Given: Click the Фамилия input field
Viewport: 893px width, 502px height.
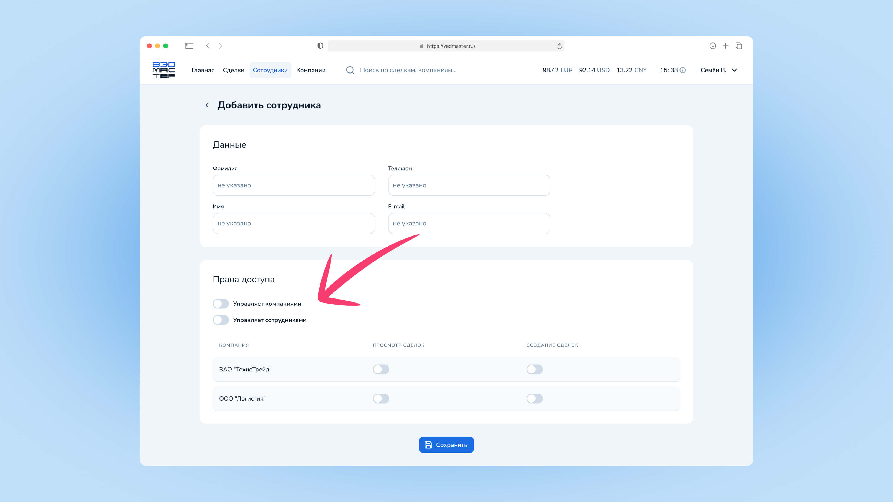Looking at the screenshot, I should coord(293,185).
